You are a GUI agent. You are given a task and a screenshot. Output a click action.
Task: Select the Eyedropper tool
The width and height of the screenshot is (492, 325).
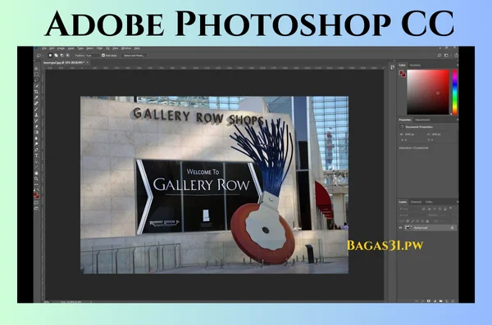pos(36,97)
